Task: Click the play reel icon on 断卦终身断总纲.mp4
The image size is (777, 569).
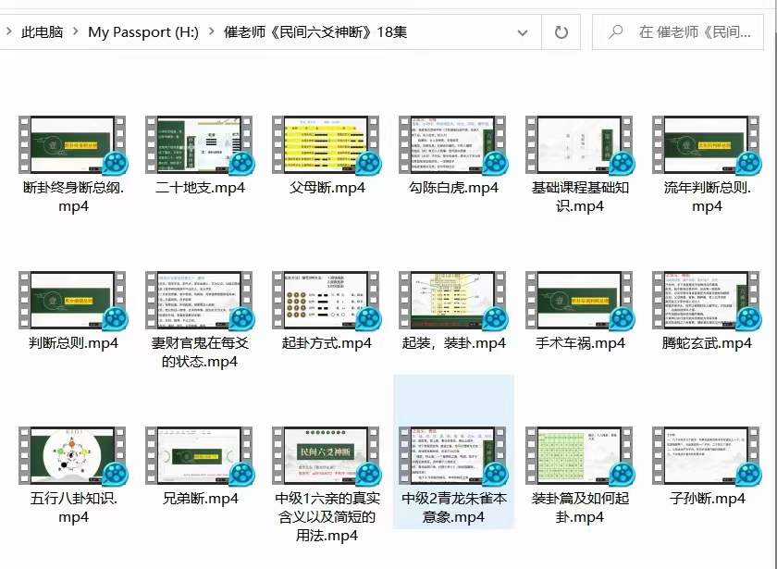Action: click(113, 162)
